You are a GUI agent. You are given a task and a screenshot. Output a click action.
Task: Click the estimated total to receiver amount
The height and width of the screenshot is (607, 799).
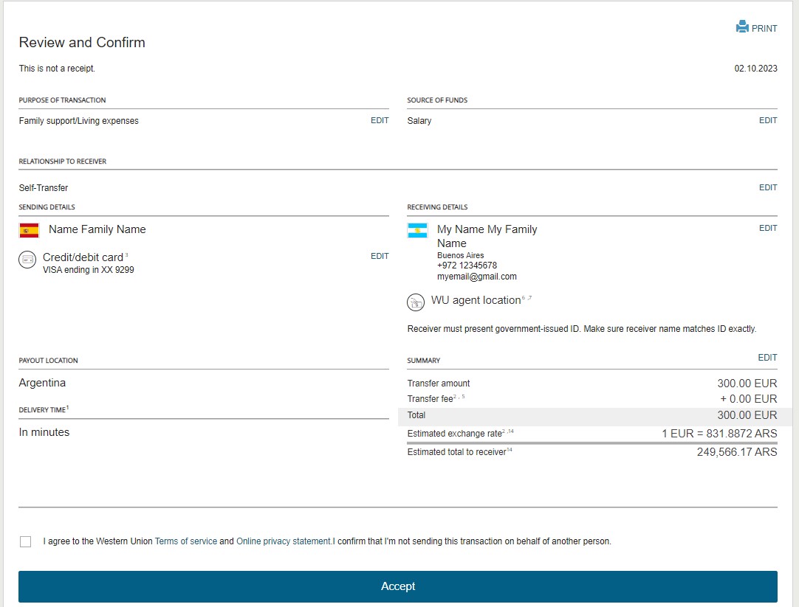(x=736, y=452)
